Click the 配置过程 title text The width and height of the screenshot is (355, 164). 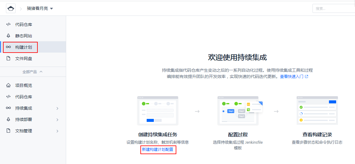(238, 135)
